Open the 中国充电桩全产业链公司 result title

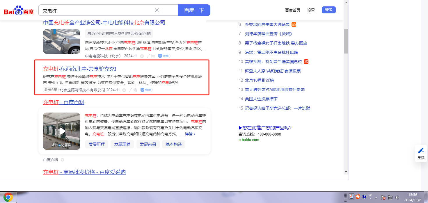[x=104, y=23]
